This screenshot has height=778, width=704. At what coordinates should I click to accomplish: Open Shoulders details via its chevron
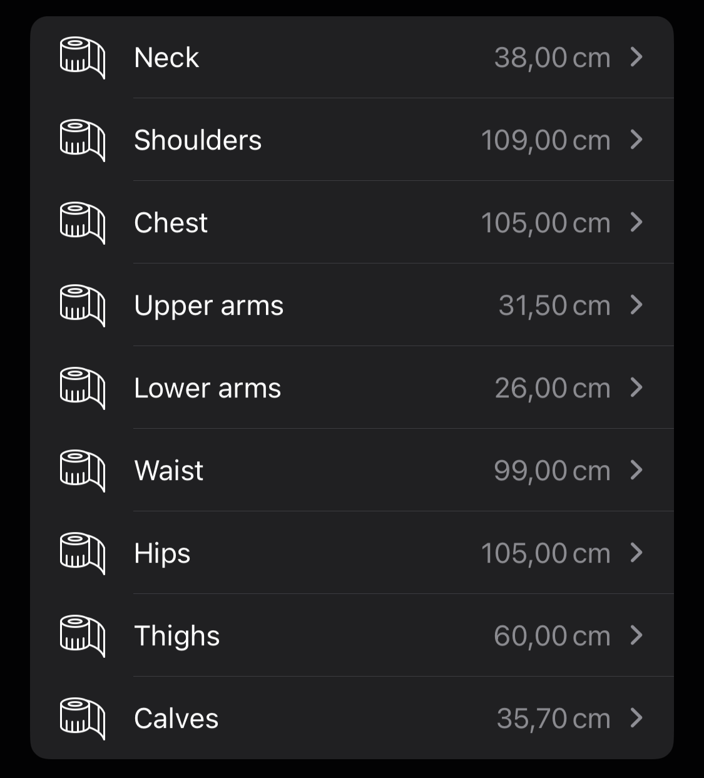[x=636, y=140]
